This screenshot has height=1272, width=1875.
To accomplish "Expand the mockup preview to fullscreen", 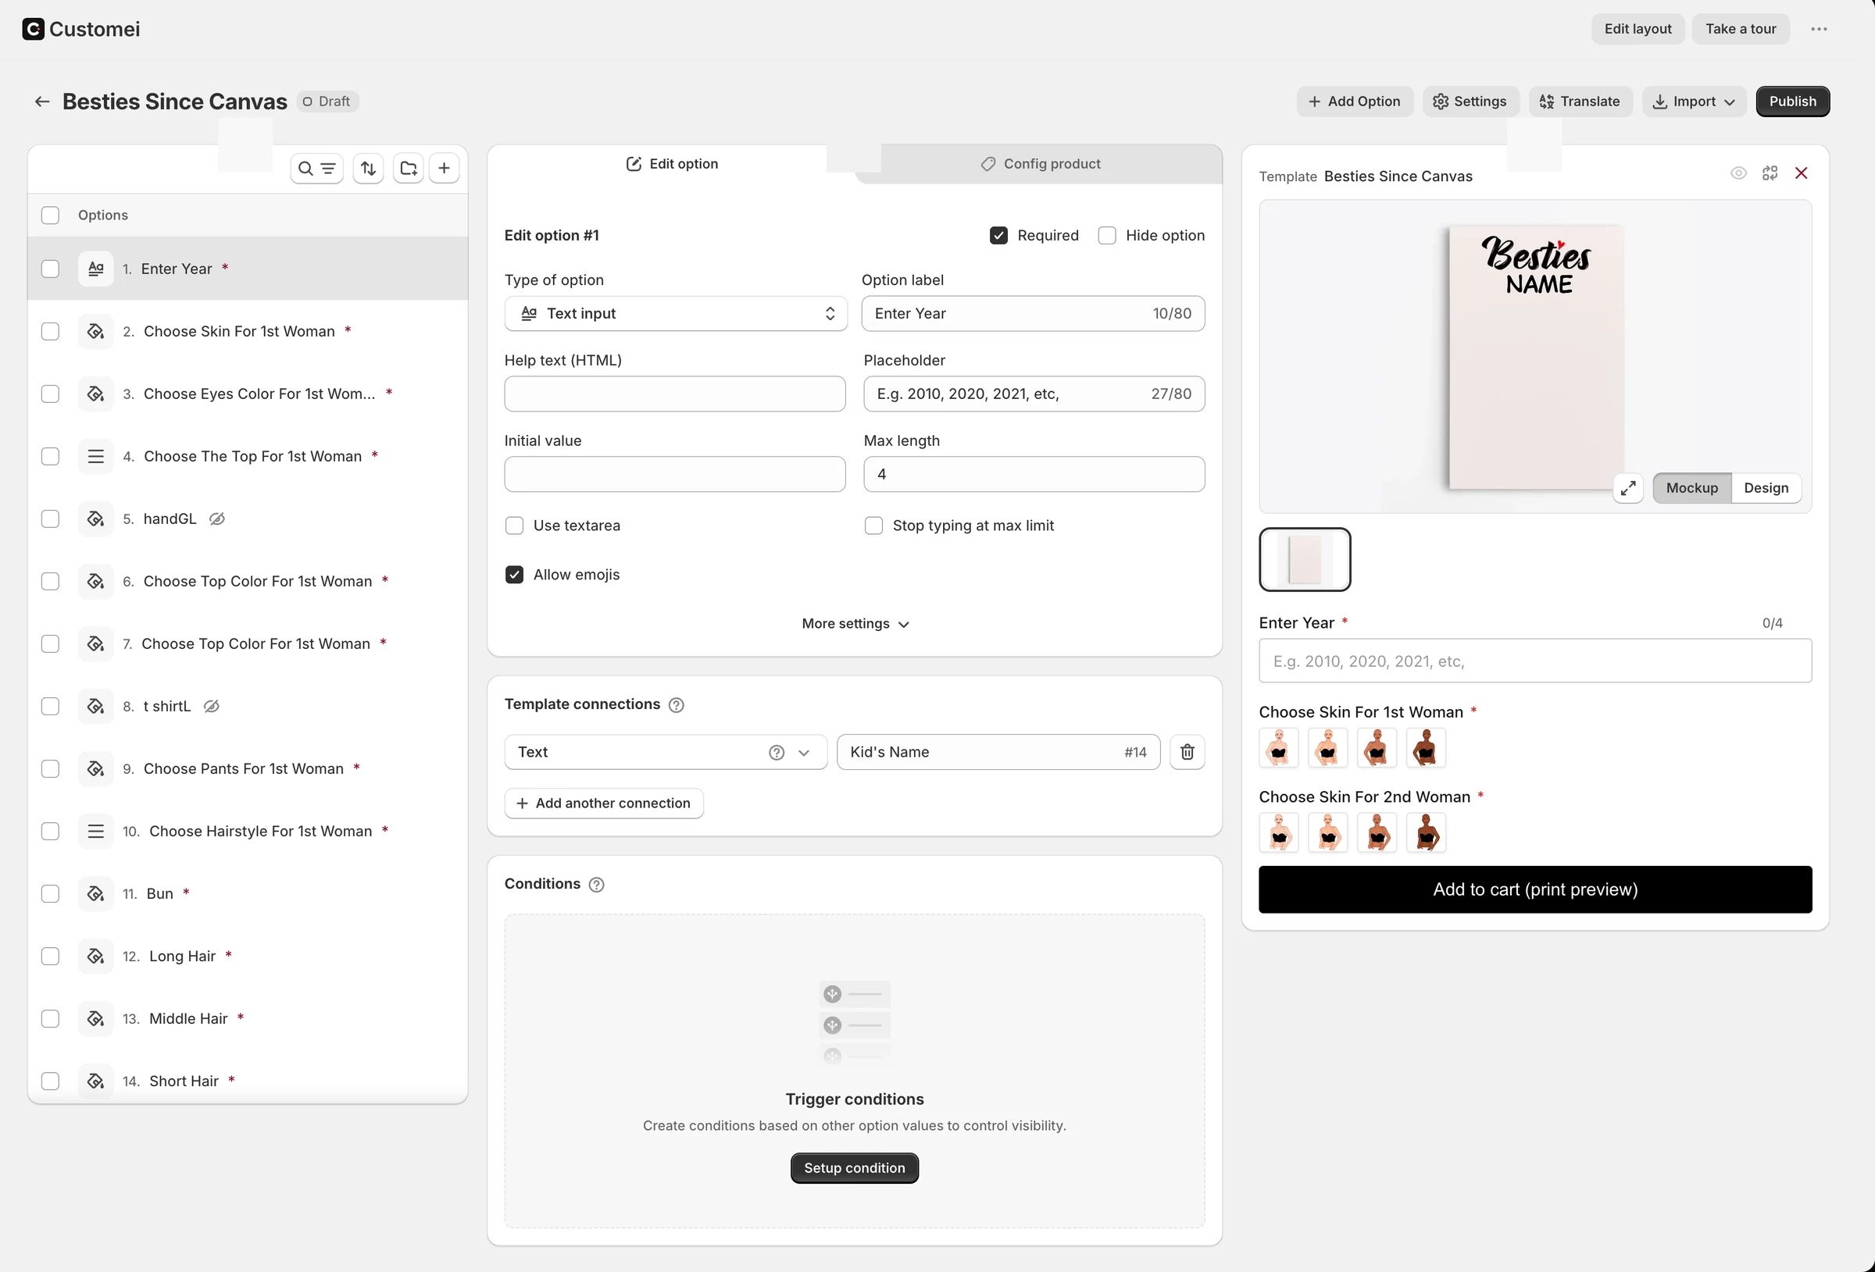I will pyautogui.click(x=1628, y=488).
